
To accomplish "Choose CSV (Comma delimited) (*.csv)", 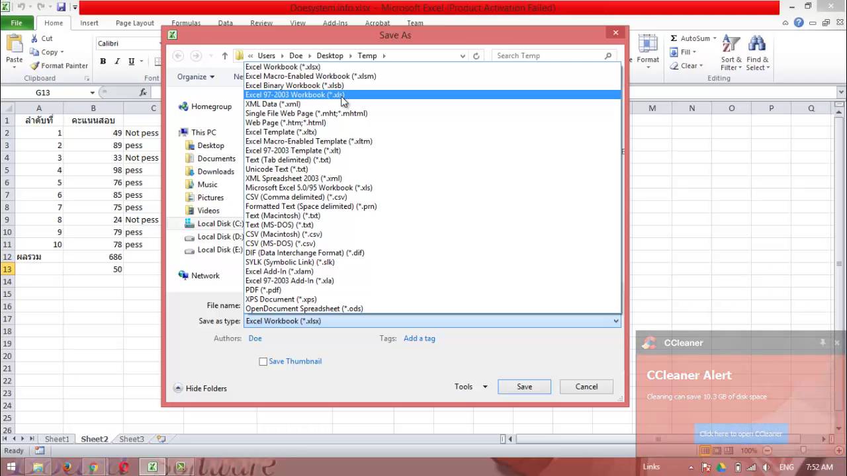I will [x=433, y=197].
